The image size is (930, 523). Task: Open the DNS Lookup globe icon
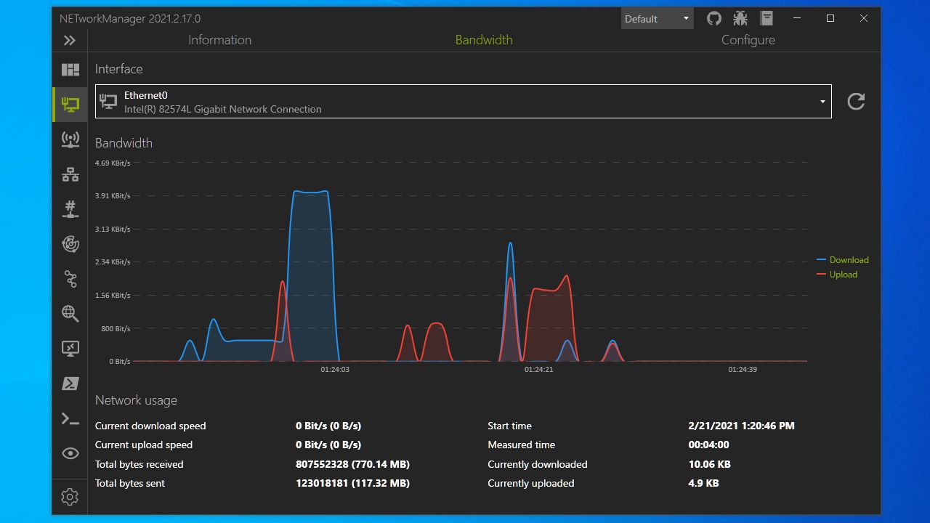70,314
